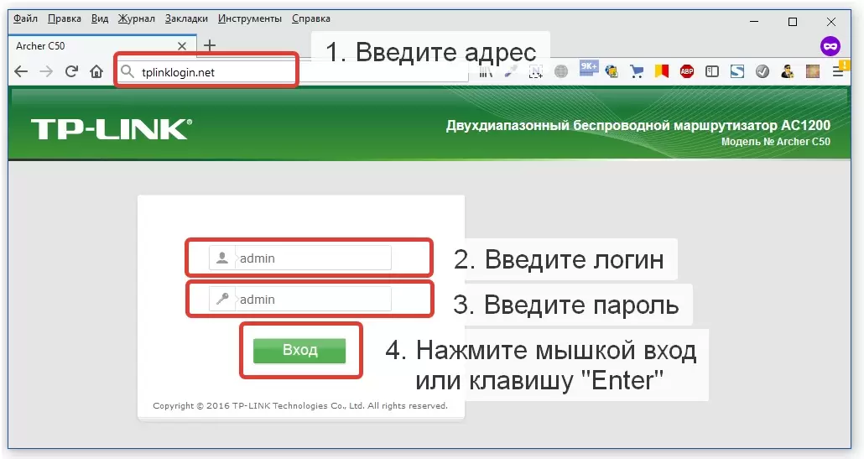
Task: Click the Модель № Archer C50 text
Action: tap(776, 142)
